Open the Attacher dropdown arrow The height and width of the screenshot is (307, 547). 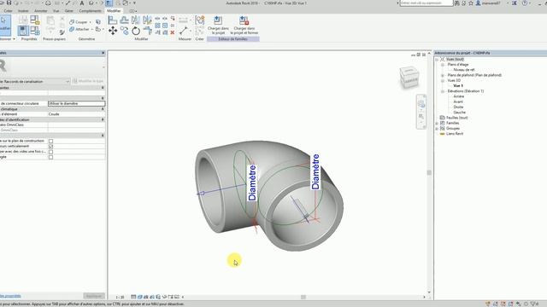coord(92,29)
